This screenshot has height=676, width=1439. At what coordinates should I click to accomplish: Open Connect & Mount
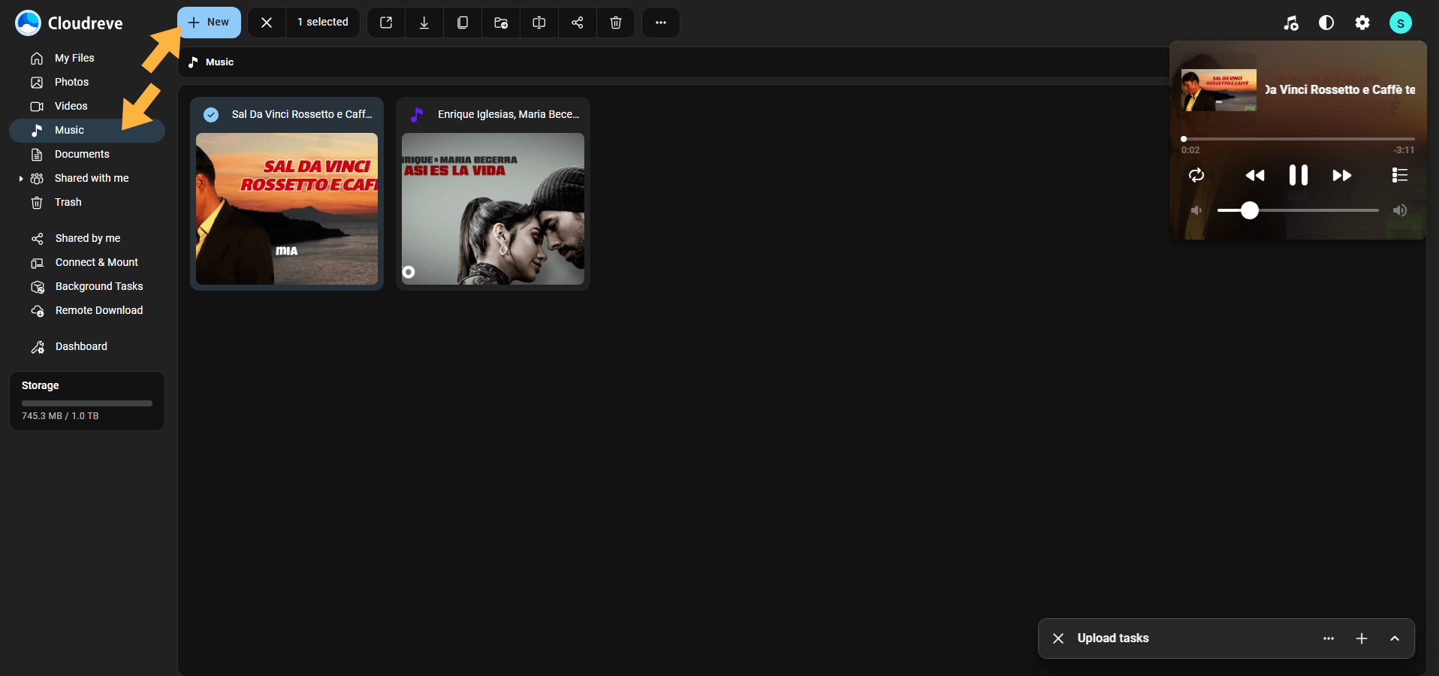click(87, 262)
